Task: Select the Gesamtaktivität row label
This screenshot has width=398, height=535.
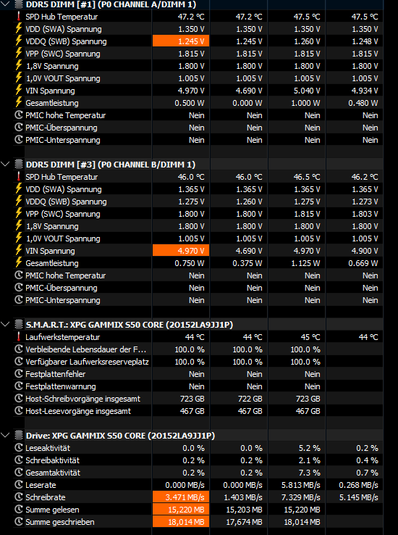Action: (x=53, y=473)
